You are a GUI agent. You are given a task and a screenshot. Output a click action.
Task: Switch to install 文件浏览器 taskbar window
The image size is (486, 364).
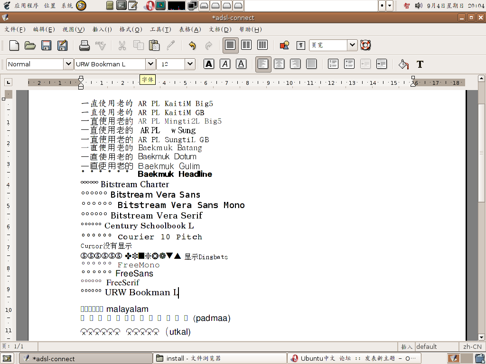220,358
